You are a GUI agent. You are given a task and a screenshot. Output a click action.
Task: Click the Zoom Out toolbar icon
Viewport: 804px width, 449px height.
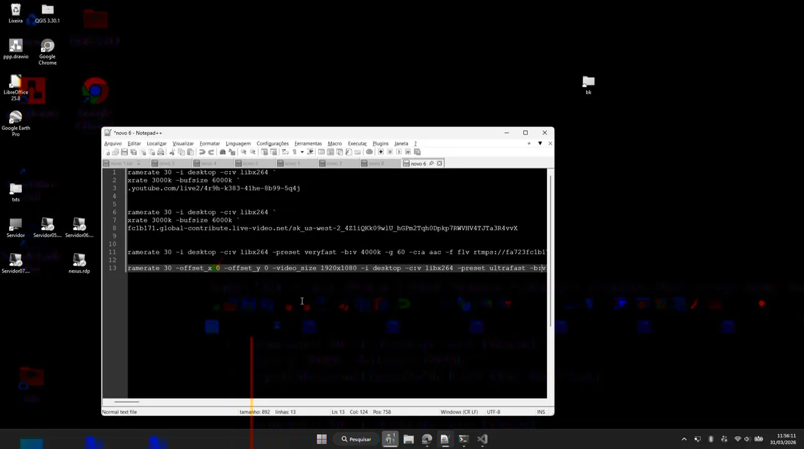[x=253, y=152]
